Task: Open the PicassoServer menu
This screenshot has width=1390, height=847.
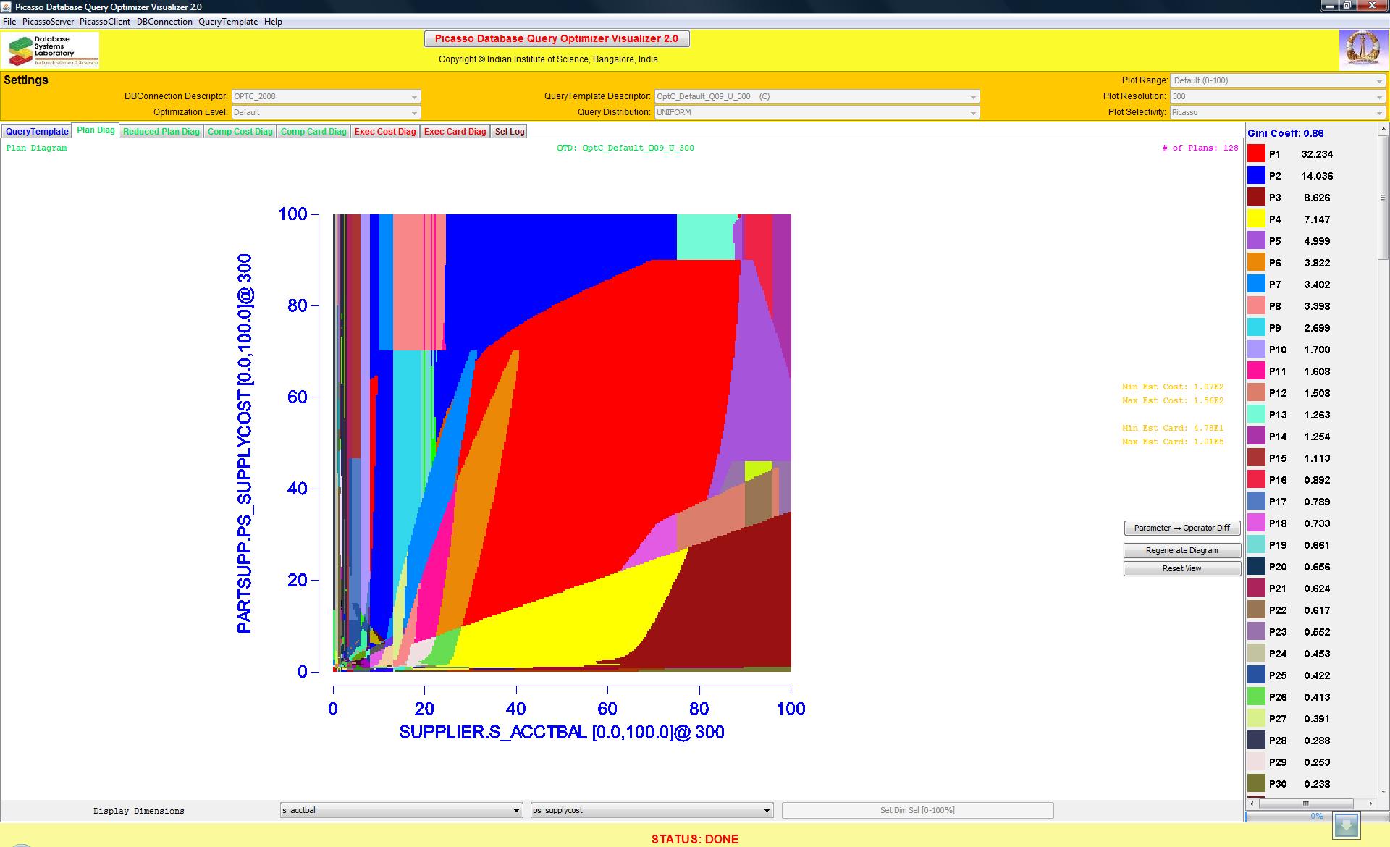Action: (48, 22)
